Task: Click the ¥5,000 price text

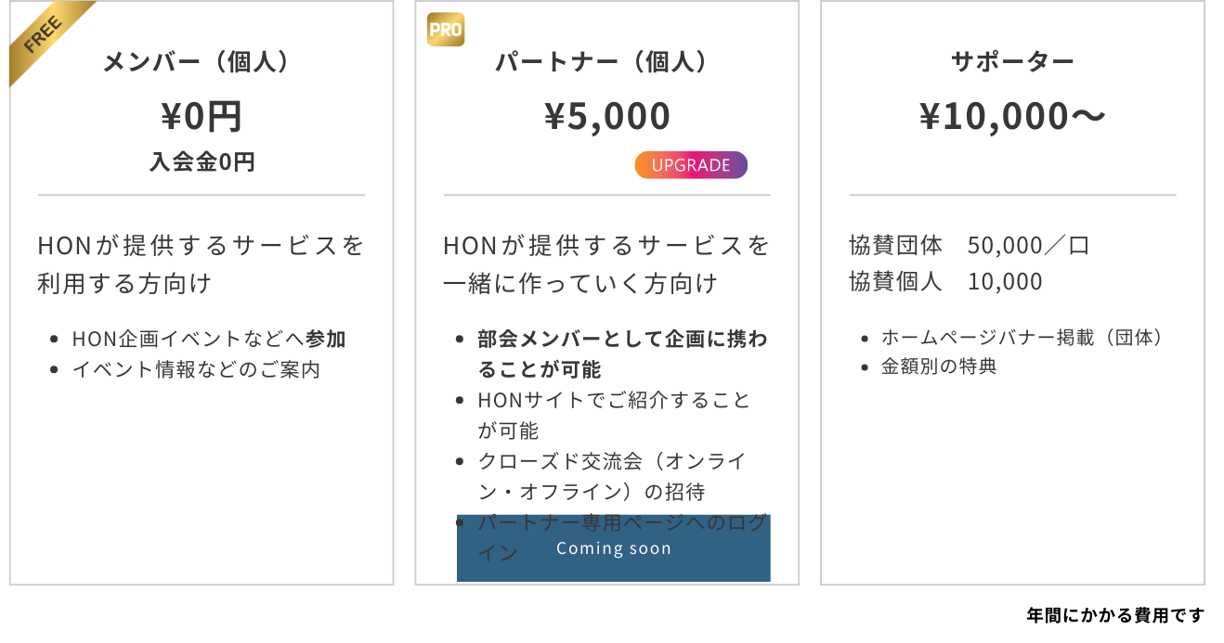Action: point(607,116)
